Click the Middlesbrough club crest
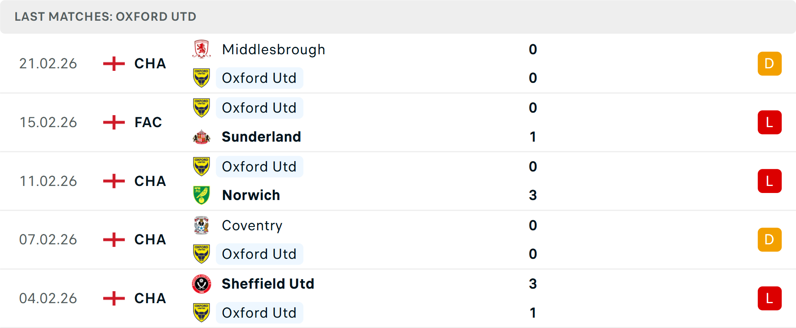Viewport: 796px width, 328px height. tap(201, 49)
